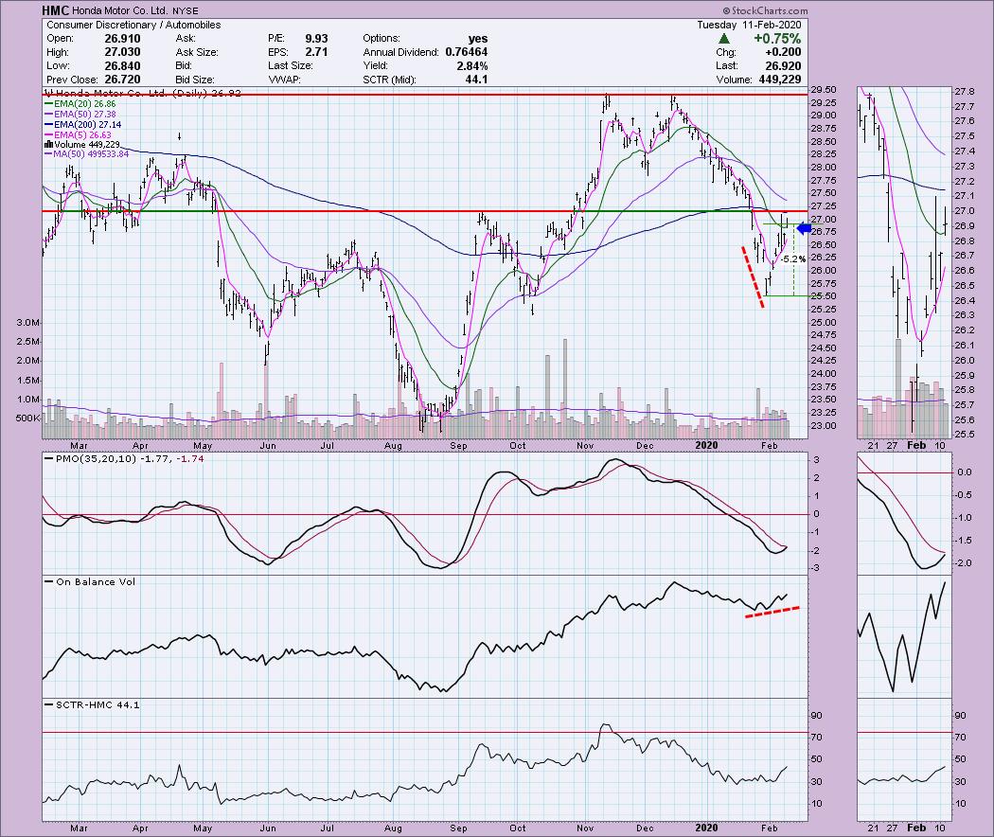
Task: Click the 23.00 price axis label
Action: pyautogui.click(x=823, y=425)
